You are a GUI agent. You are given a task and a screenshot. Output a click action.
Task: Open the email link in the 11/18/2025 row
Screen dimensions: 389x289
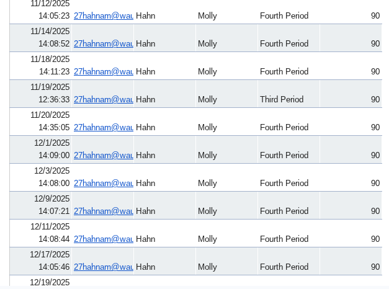(103, 72)
